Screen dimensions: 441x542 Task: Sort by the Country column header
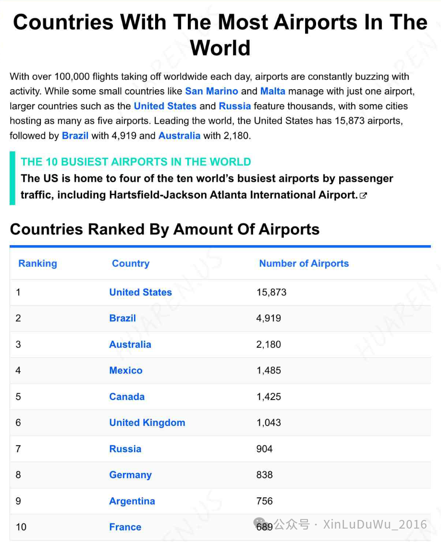(x=131, y=263)
